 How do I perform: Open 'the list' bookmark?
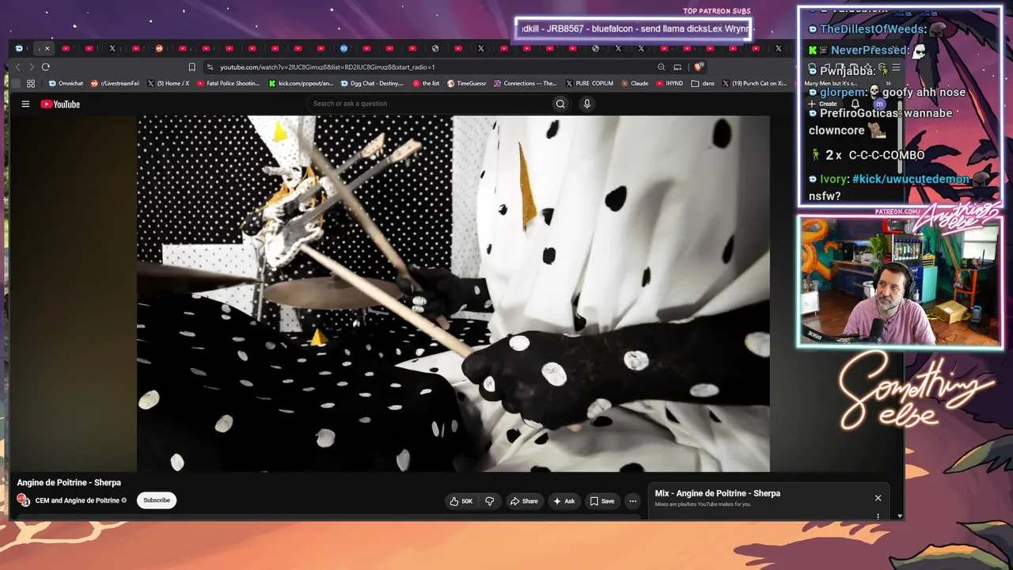click(426, 83)
